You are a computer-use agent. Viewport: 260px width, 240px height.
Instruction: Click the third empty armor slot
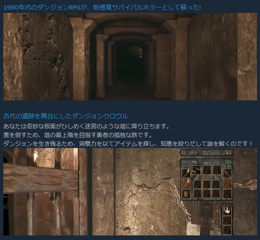[216, 171]
